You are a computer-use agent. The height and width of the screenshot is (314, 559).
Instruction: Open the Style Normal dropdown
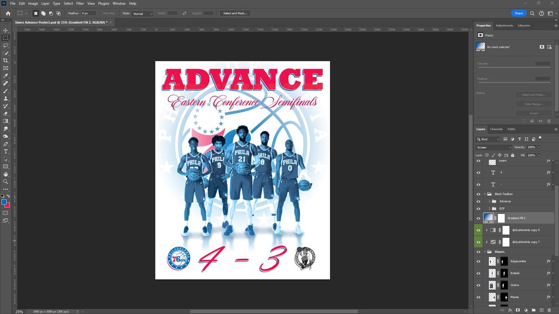coord(143,14)
